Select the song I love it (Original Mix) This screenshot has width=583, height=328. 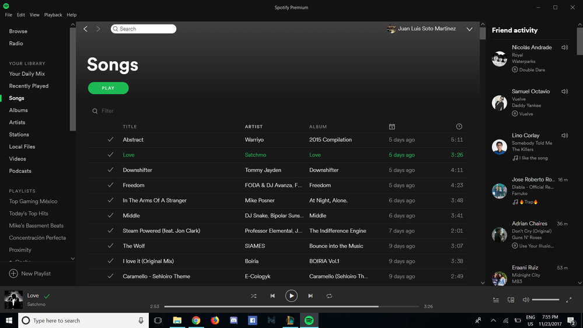pos(148,261)
